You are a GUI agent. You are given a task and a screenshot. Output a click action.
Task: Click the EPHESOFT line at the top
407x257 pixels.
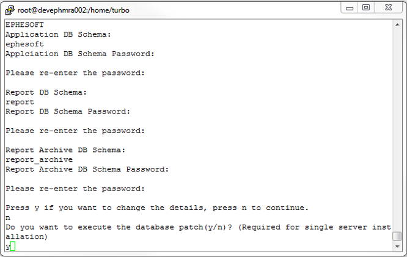[24, 25]
